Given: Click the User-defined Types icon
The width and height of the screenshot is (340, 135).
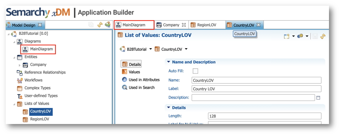Looking at the screenshot, I should coord(20,96).
